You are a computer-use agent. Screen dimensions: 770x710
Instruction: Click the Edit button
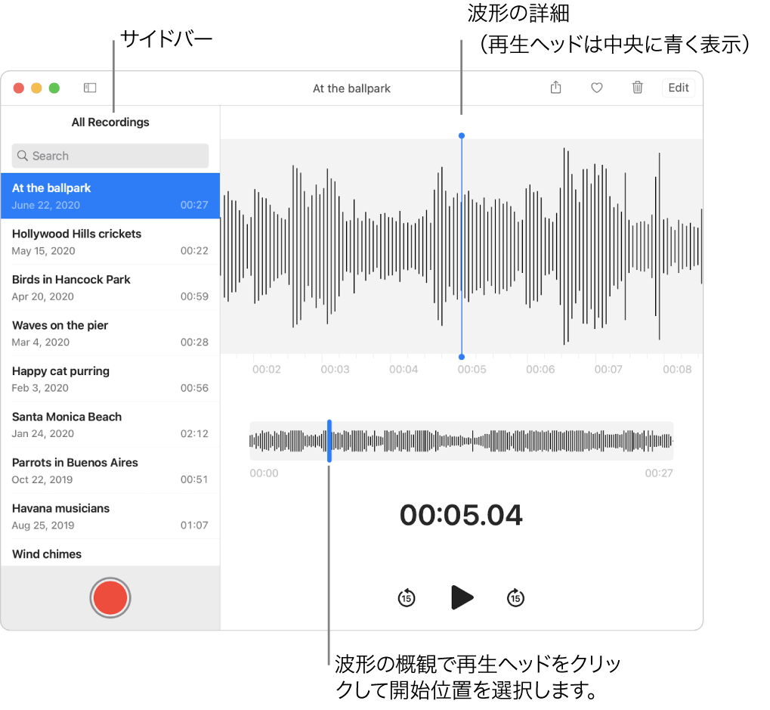678,88
